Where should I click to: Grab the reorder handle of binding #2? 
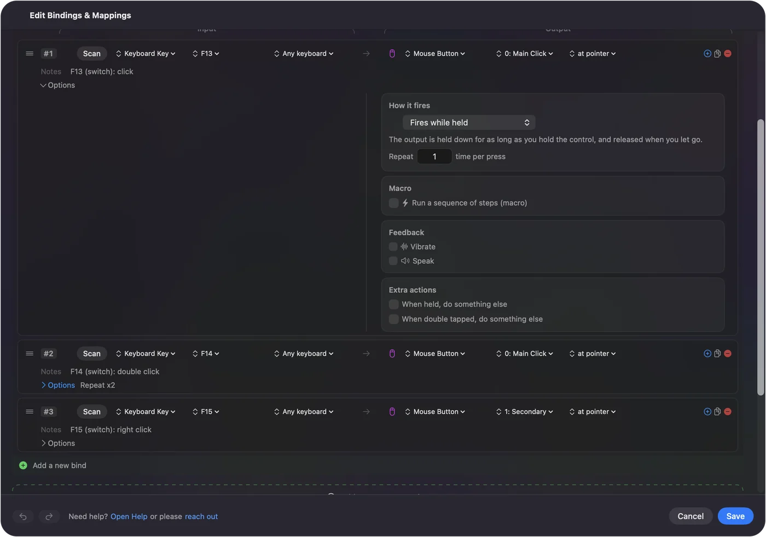click(30, 354)
